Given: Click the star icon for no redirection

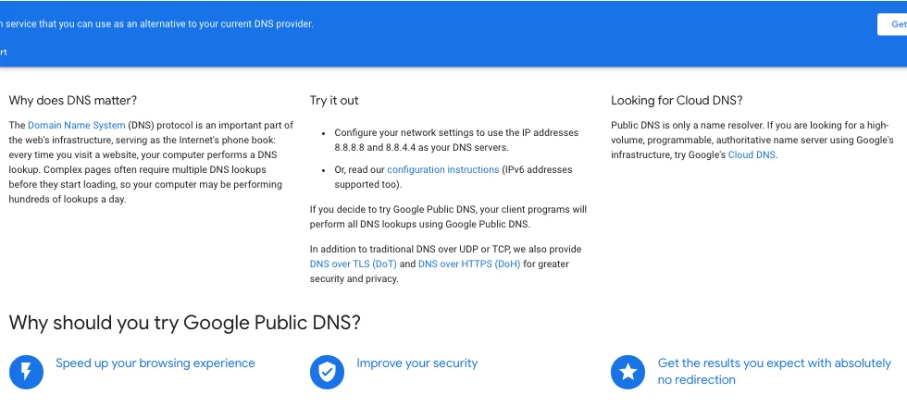Looking at the screenshot, I should point(628,372).
